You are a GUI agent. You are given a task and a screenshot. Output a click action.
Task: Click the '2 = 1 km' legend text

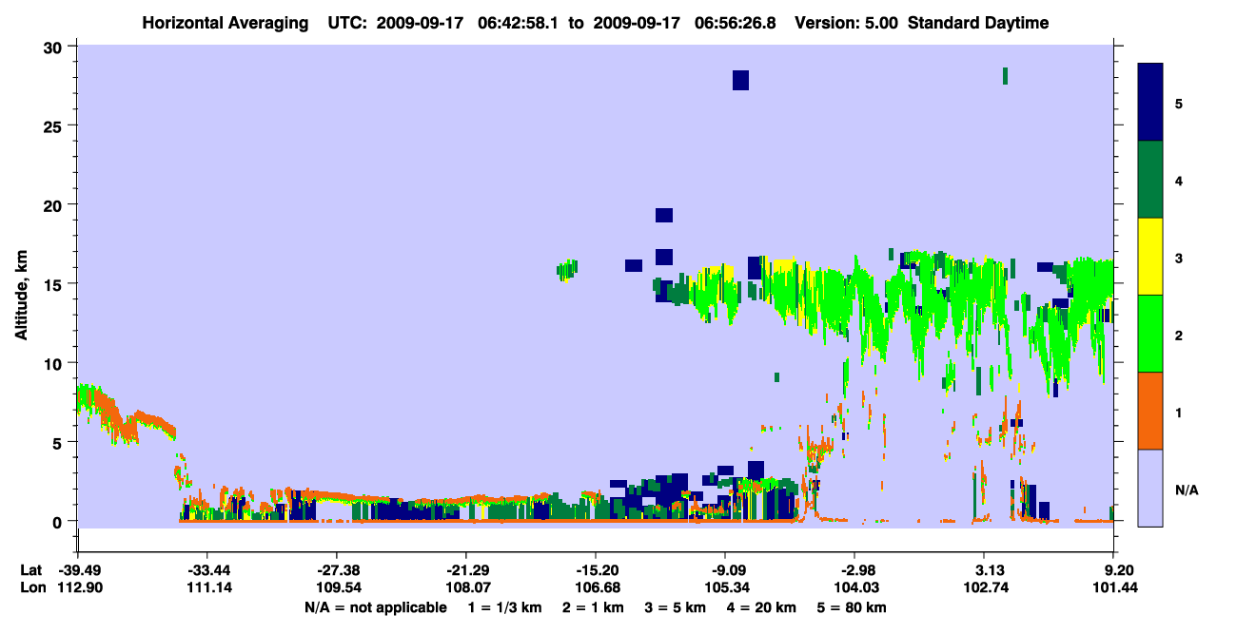tap(594, 607)
